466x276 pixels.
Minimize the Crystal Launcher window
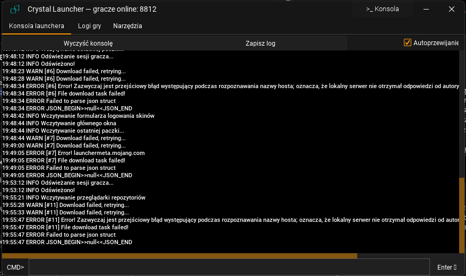(426, 9)
